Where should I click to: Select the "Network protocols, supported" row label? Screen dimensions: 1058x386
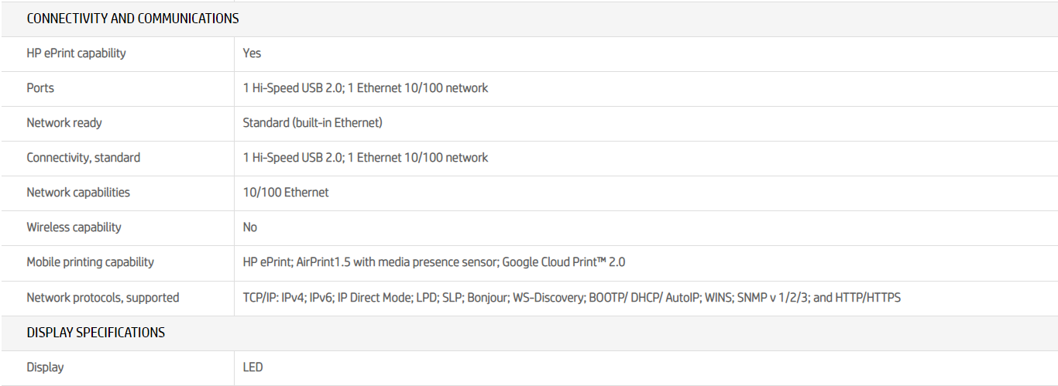point(102,298)
